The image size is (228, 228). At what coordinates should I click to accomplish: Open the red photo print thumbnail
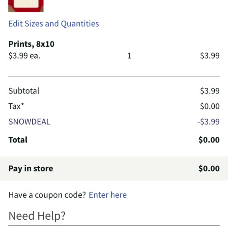pos(26,6)
